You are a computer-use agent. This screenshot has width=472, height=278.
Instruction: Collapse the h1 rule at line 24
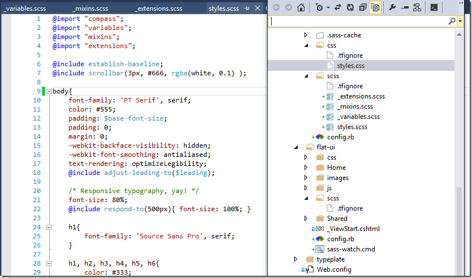point(49,227)
